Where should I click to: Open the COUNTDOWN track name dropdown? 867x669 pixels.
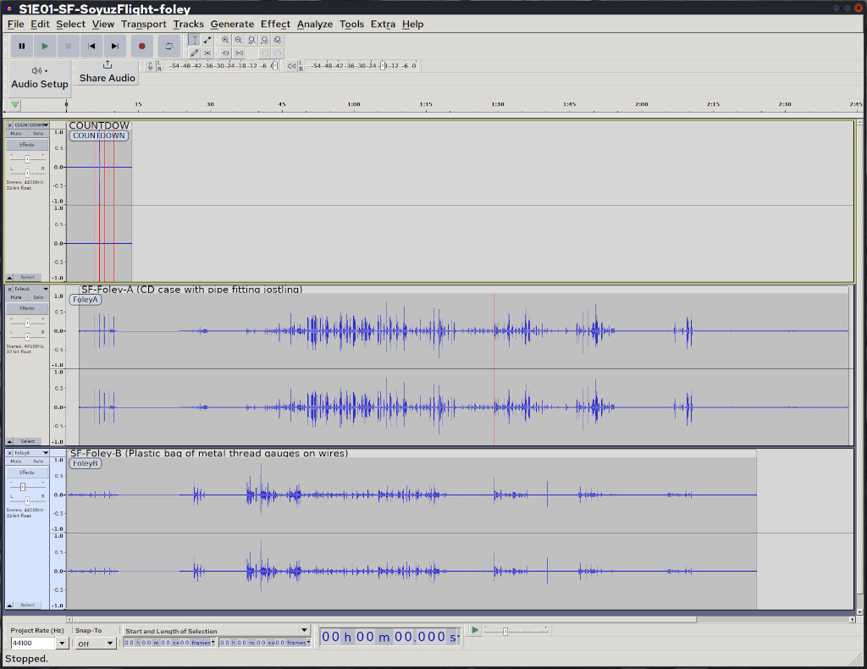click(x=31, y=125)
